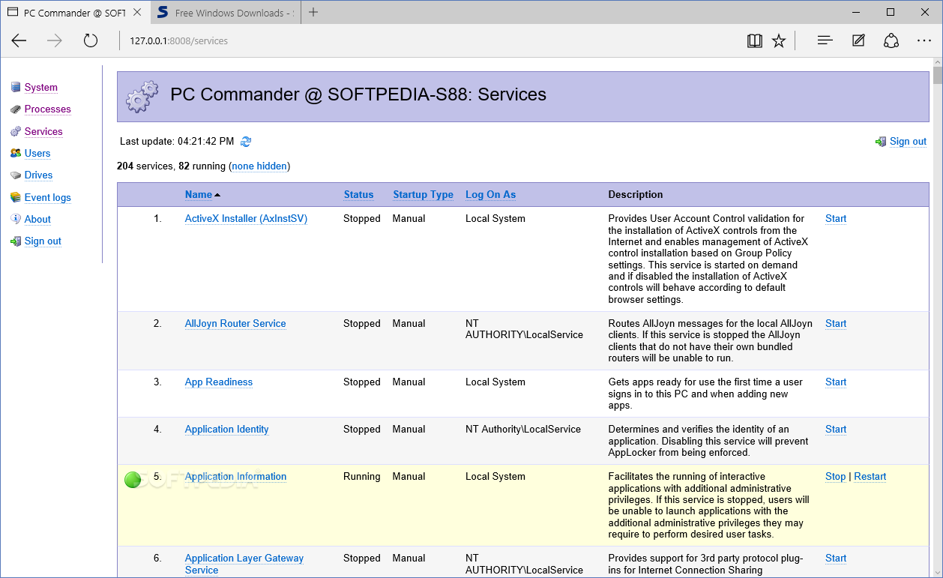The image size is (943, 578).
Task: Stop the Application Information service
Action: [x=835, y=477]
